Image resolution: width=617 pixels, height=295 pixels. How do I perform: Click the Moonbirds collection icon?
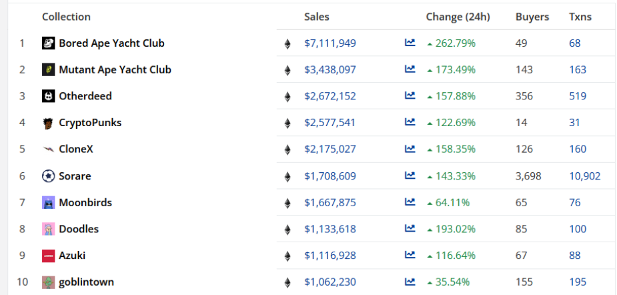point(48,202)
